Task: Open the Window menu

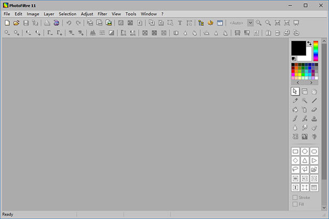Action: (x=149, y=14)
